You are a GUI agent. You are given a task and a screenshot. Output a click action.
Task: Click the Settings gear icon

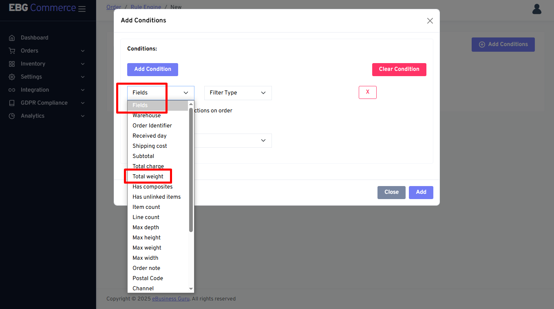coord(12,77)
